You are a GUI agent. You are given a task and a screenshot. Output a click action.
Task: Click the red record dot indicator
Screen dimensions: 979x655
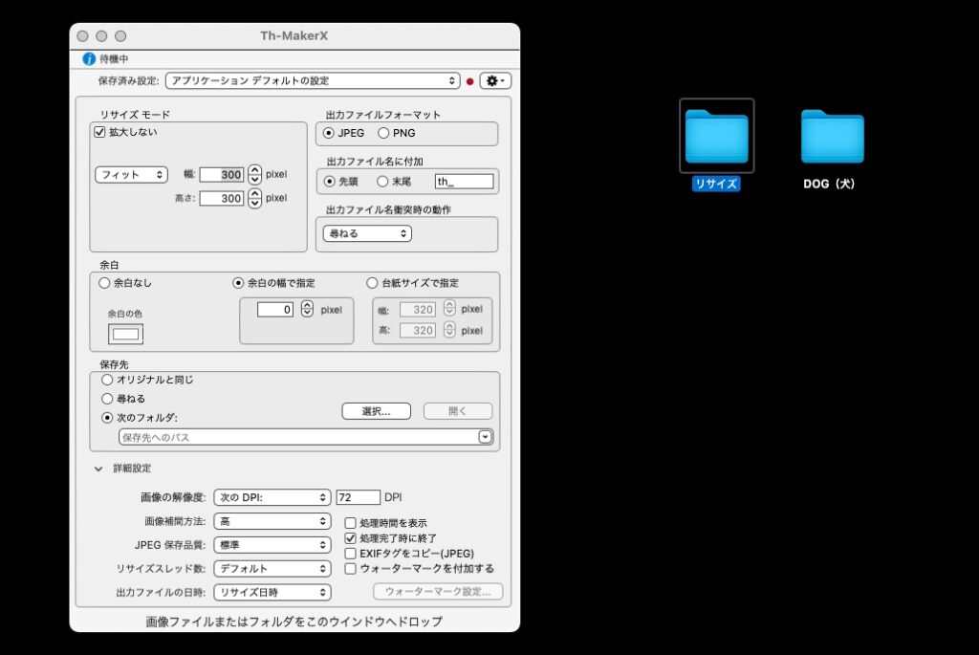click(x=469, y=81)
